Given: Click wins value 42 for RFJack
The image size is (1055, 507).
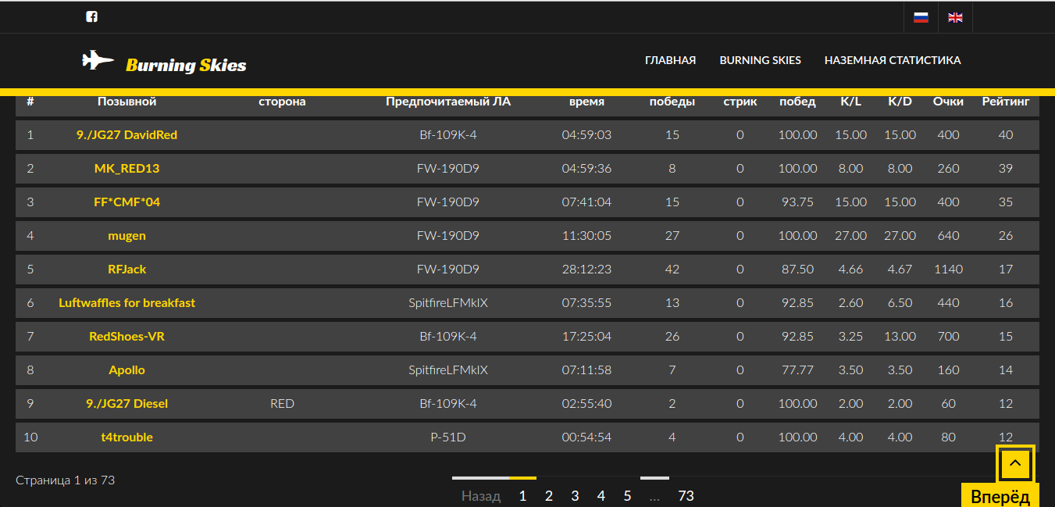Looking at the screenshot, I should (x=672, y=269).
